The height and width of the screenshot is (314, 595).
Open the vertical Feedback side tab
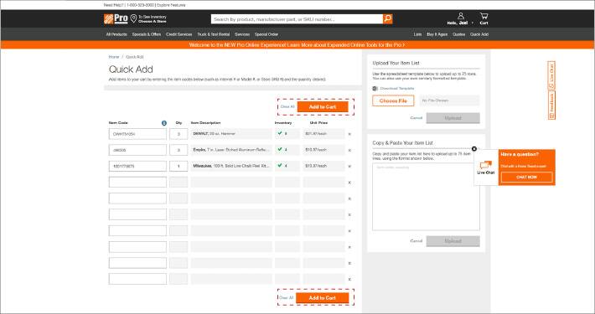pos(551,105)
